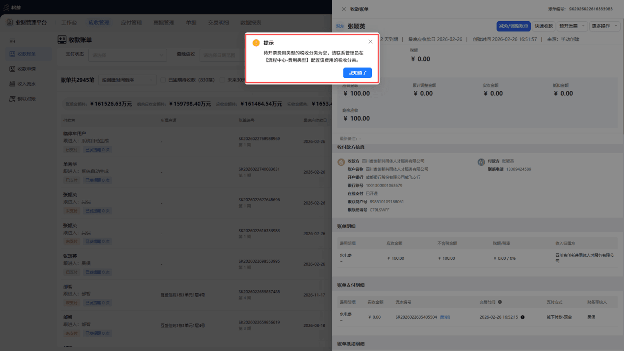This screenshot has width=624, height=351.
Task: Check the 已逾期待收款（830笔） checkbox
Action: pyautogui.click(x=164, y=80)
